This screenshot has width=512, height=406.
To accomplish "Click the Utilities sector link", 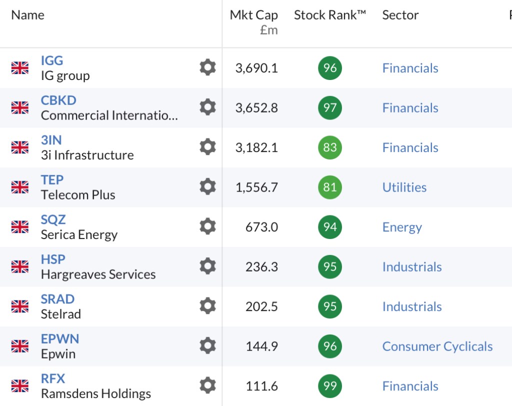I will point(404,187).
